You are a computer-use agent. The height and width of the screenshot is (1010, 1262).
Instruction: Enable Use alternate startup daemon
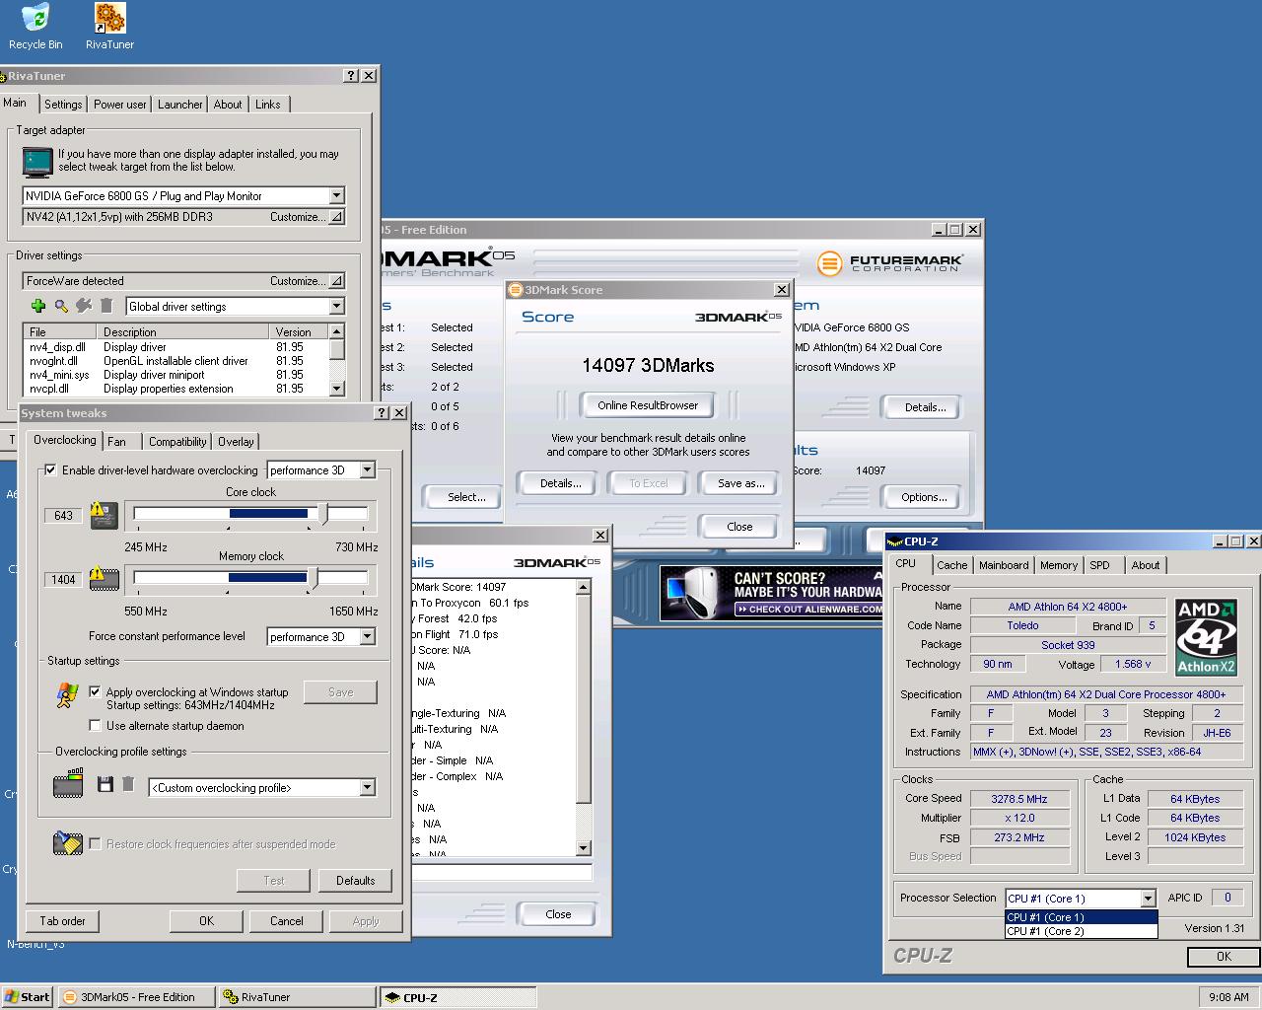(x=95, y=726)
